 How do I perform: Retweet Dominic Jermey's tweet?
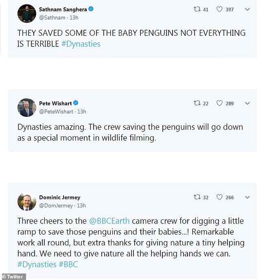click(197, 197)
